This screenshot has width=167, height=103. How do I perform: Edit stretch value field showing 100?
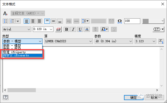coord(132,21)
